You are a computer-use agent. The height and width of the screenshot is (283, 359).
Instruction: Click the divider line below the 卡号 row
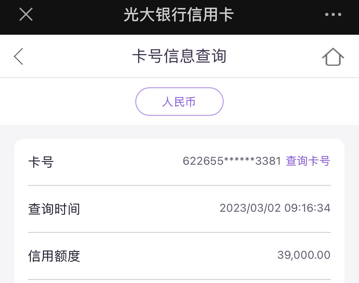(179, 185)
